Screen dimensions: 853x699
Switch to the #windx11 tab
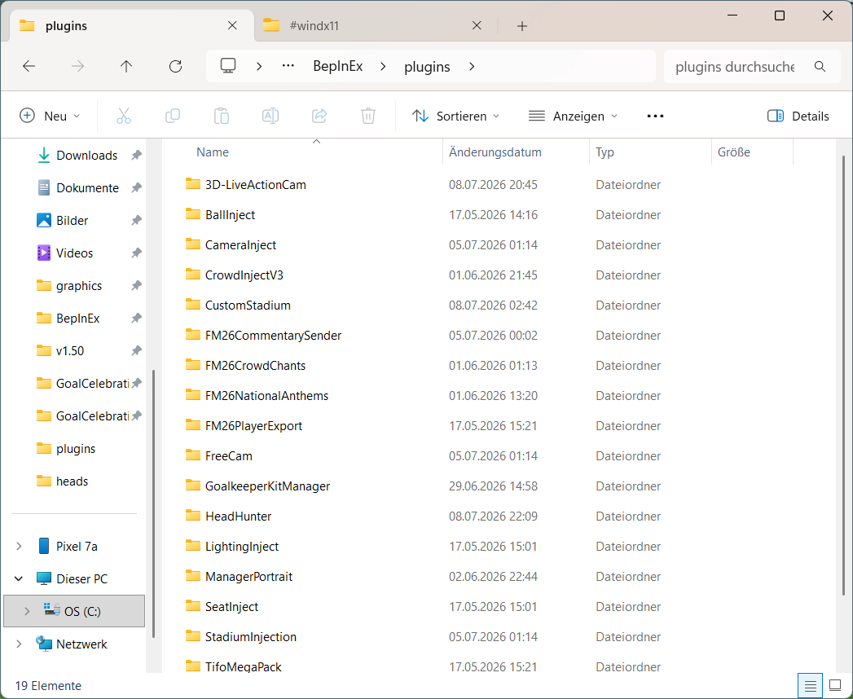[376, 25]
